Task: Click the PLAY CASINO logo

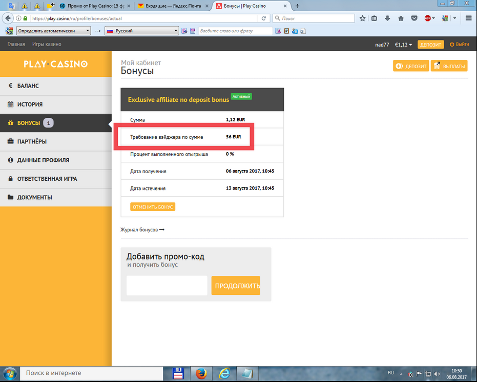Action: 56,64
